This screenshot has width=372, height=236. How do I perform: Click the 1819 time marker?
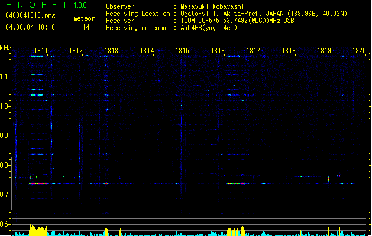click(x=324, y=51)
